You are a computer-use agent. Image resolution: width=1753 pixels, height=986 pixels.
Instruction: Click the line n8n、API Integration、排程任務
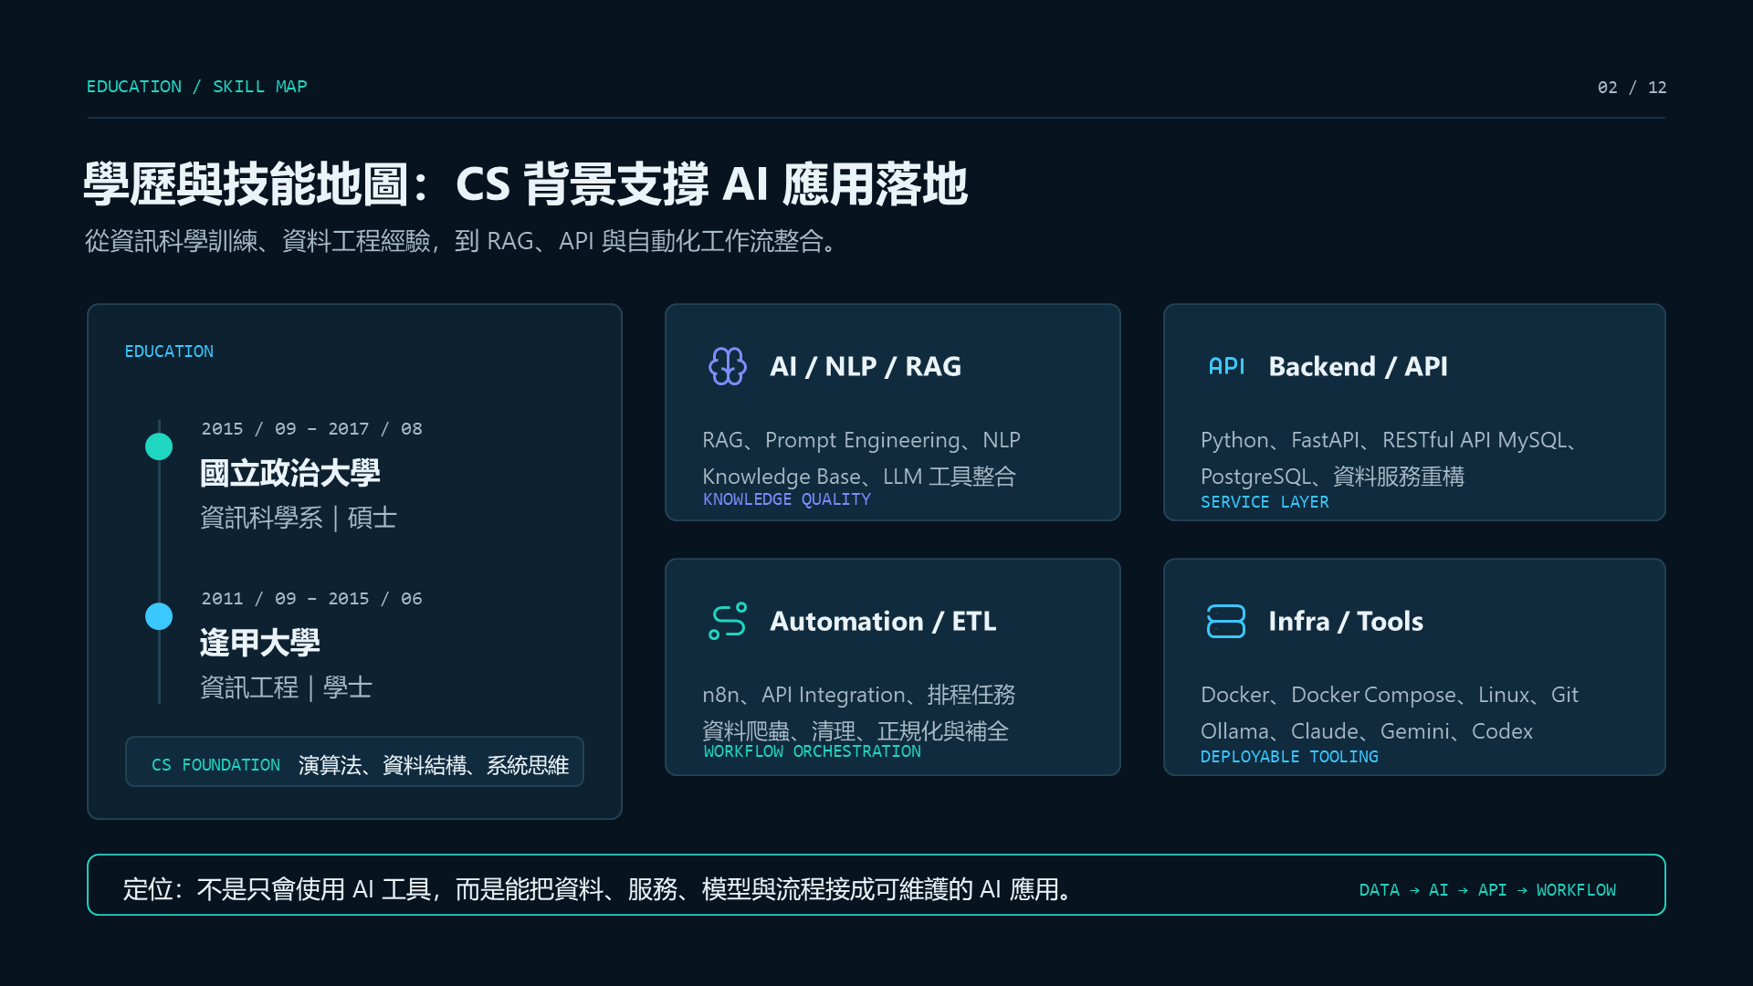pos(858,695)
